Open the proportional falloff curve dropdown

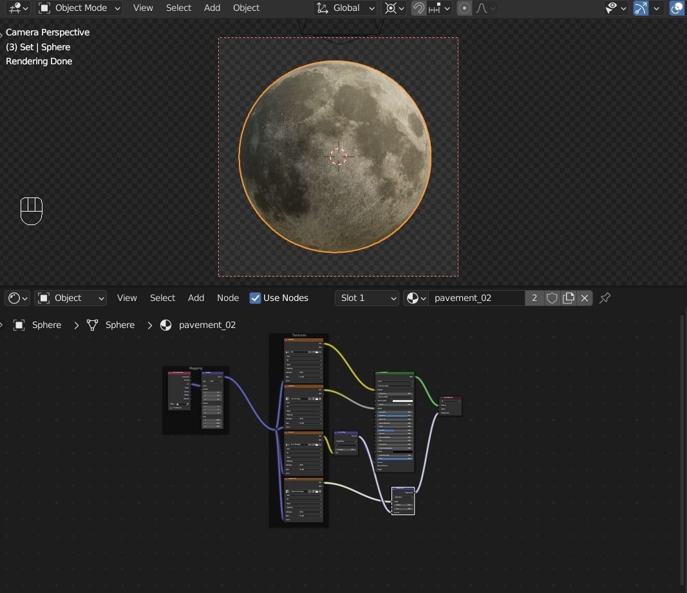485,8
